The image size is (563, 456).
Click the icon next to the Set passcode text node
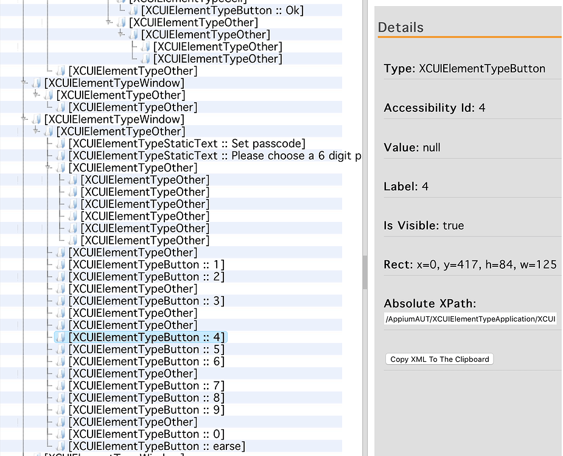(59, 143)
